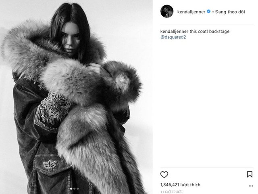The image size is (258, 194).
Task: View the 1,846,421 lượt thích likes list
Action: click(180, 185)
